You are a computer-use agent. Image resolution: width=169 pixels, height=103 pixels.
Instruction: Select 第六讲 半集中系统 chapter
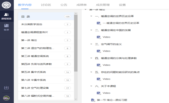coord(46,80)
